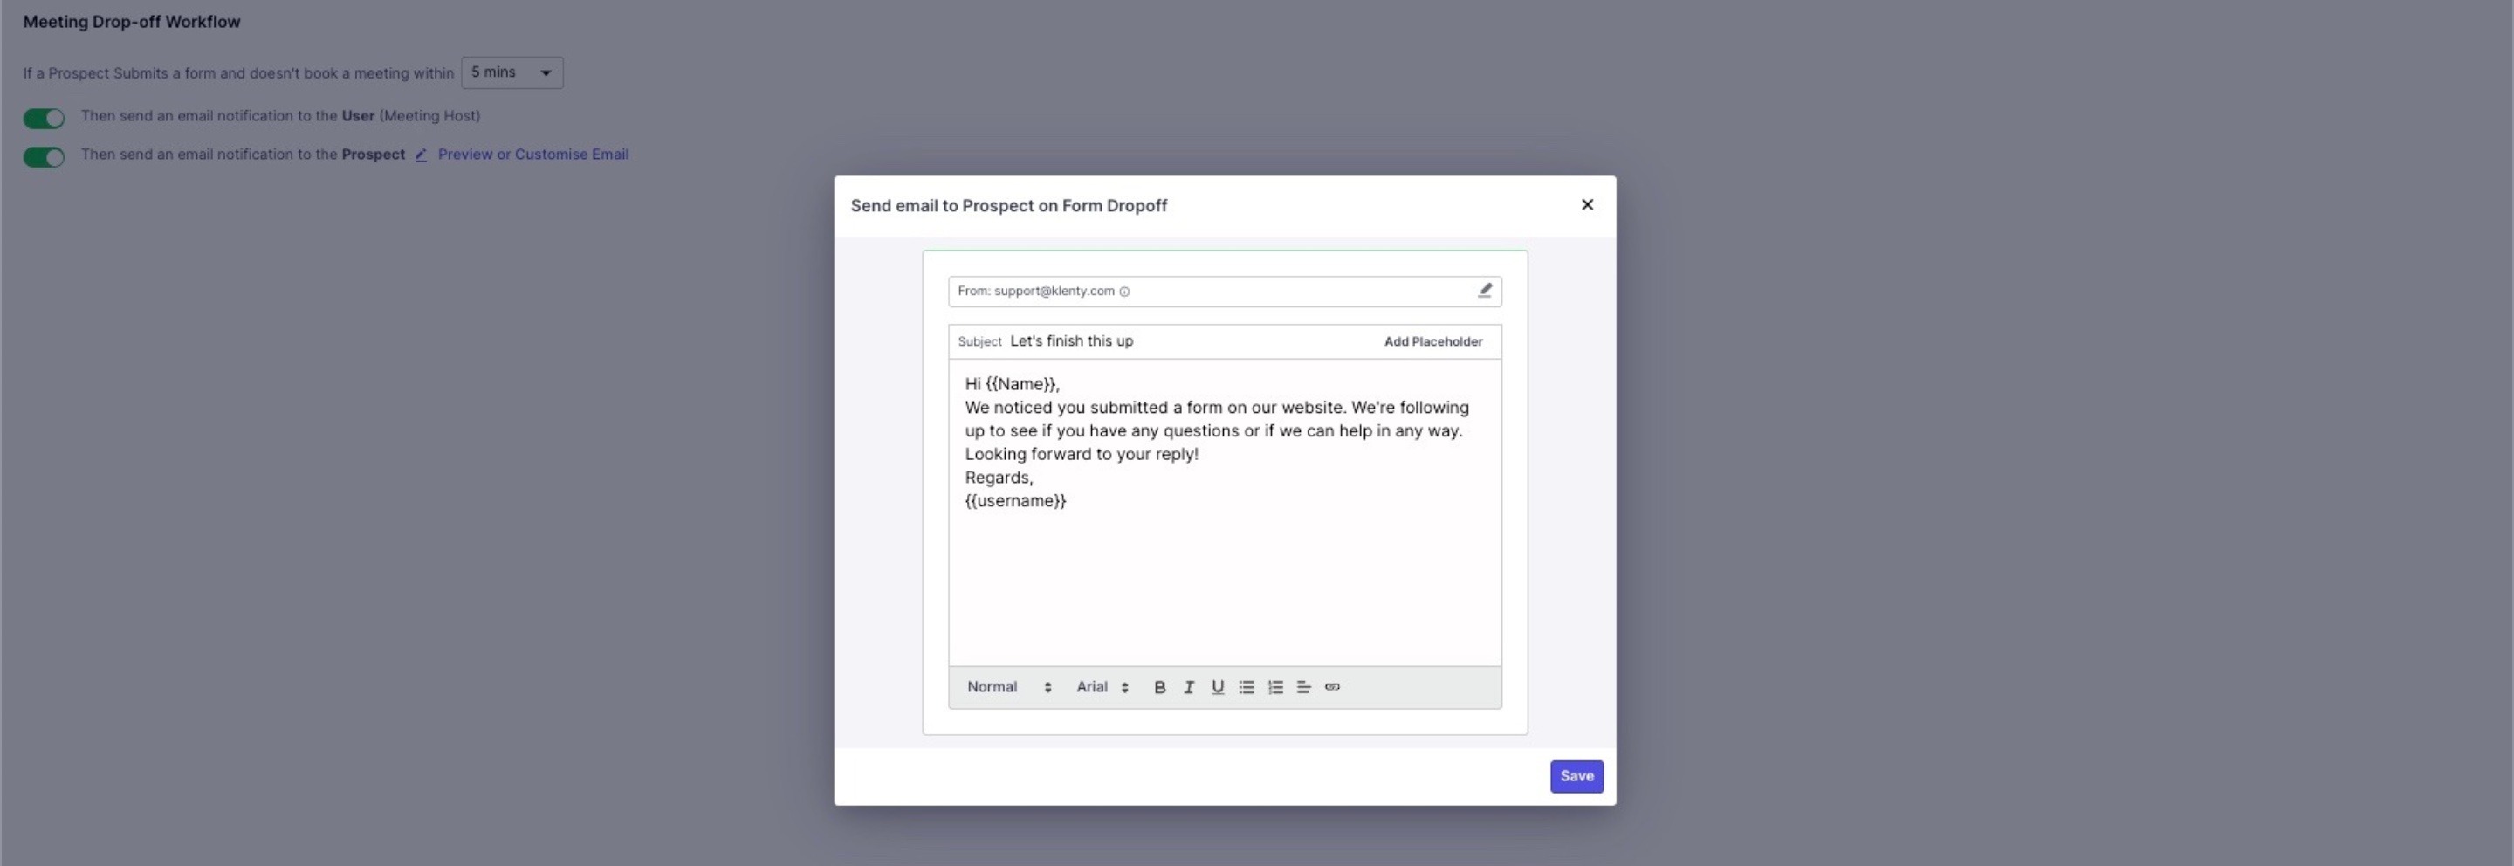Open text alignment options
This screenshot has width=2514, height=866.
[1304, 687]
